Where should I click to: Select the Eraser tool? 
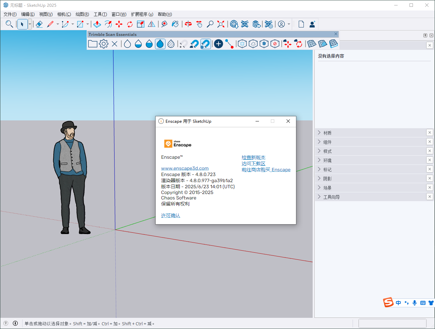(39, 24)
